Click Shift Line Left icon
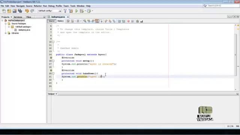 pyautogui.click(x=119, y=21)
